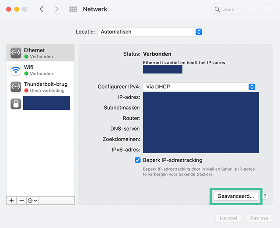Screen dimensions: 280x228
Task: Remove selected service with minus button
Action: [x=21, y=201]
